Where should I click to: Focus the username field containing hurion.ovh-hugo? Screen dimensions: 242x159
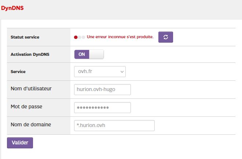click(x=102, y=89)
